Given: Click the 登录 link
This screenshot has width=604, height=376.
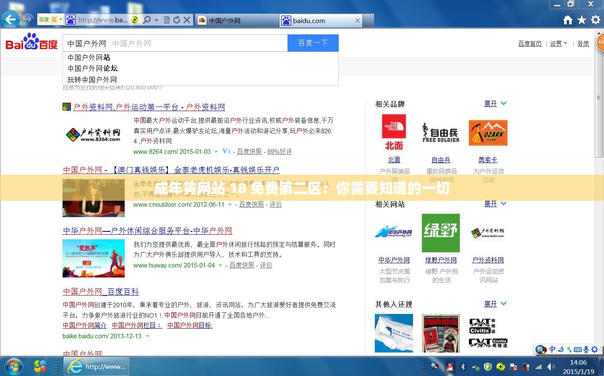Looking at the screenshot, I should coord(583,44).
